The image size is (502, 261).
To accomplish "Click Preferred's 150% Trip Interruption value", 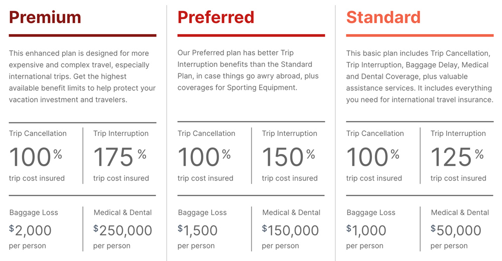I will tap(288, 157).
